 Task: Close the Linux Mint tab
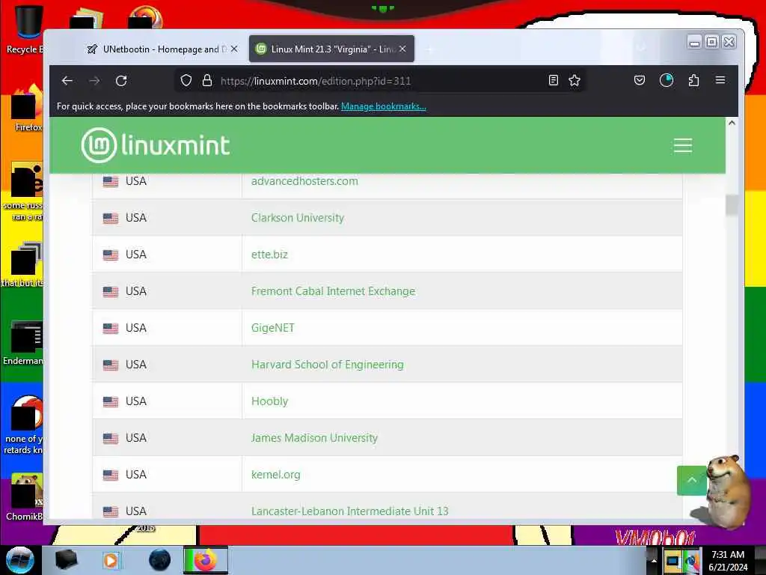tap(402, 49)
